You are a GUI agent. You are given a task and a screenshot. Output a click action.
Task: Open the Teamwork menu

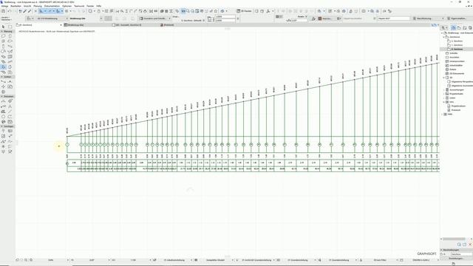pos(79,6)
